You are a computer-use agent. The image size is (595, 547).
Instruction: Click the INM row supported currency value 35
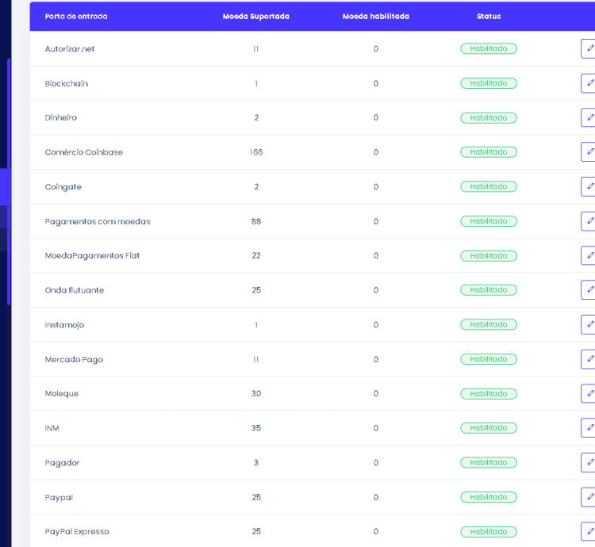click(x=256, y=428)
